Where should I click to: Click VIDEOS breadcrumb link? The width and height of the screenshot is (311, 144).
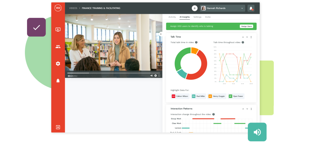[73, 8]
